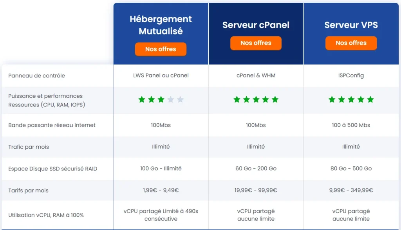The image size is (401, 230).
Task: Click the 19,99€ - 99,99€ price cell
Action: [256, 190]
